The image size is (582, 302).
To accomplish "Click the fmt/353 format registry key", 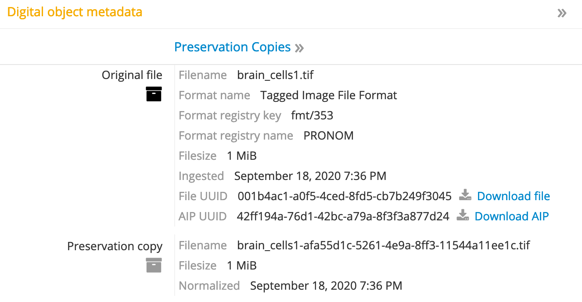I will 312,115.
